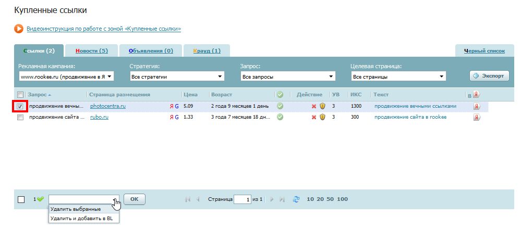Check the rubo.ru row checkbox
The image size is (521, 229).
point(20,117)
